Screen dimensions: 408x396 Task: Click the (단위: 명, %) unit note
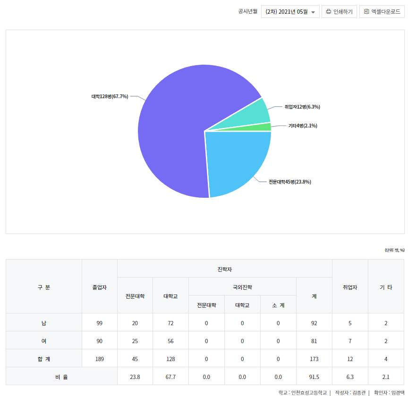click(395, 250)
